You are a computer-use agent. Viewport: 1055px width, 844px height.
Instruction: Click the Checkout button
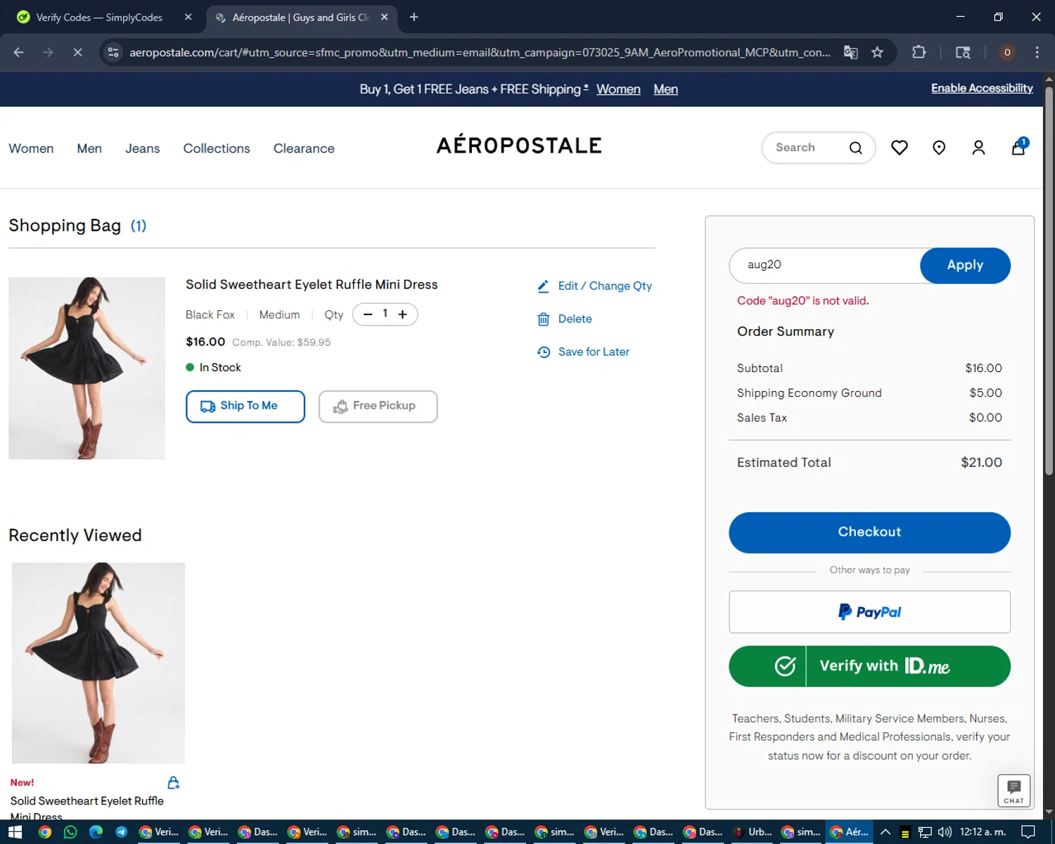(x=869, y=532)
